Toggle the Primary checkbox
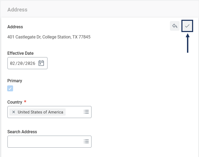The height and width of the screenshot is (157, 199). pyautogui.click(x=10, y=89)
